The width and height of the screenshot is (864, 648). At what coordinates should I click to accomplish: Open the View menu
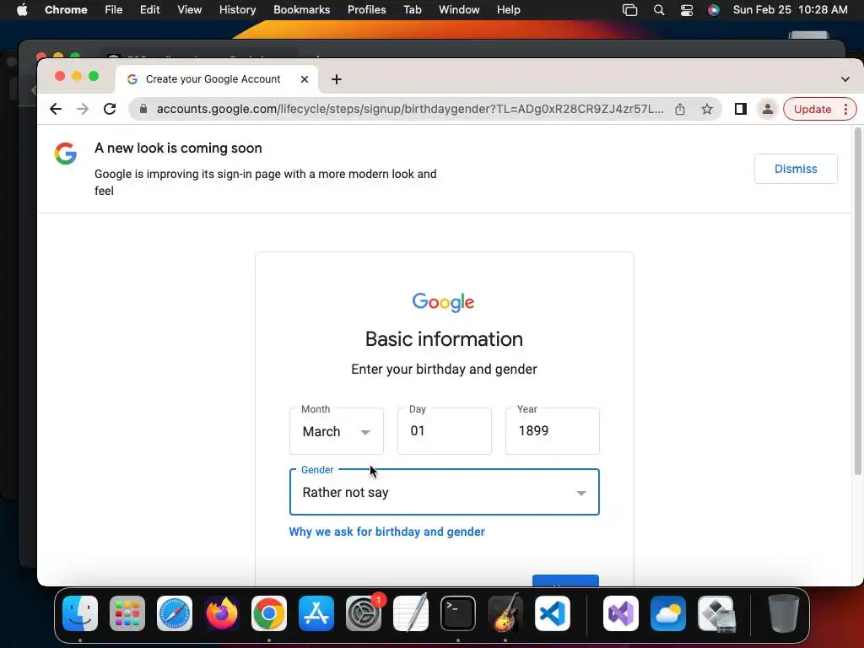click(190, 10)
